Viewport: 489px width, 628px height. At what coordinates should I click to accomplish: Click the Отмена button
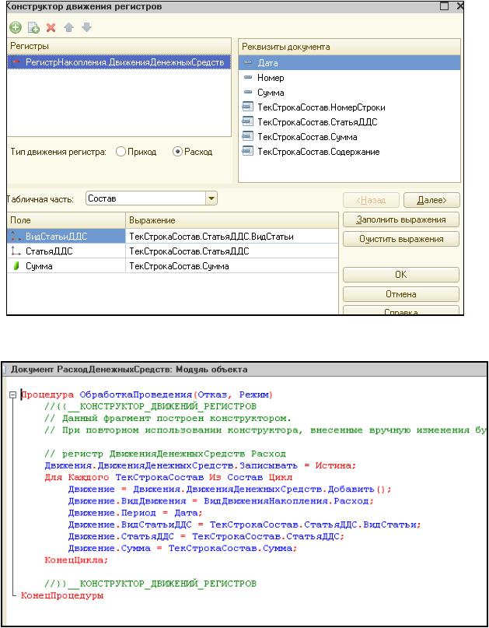coord(401,294)
